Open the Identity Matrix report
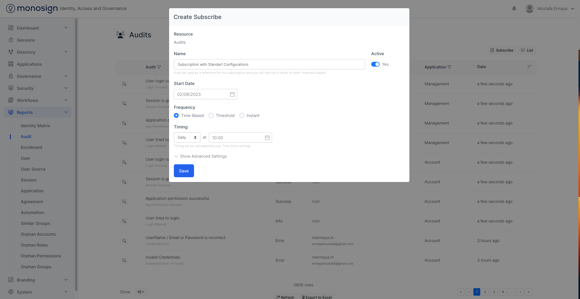This screenshot has width=580, height=299. 35,126
